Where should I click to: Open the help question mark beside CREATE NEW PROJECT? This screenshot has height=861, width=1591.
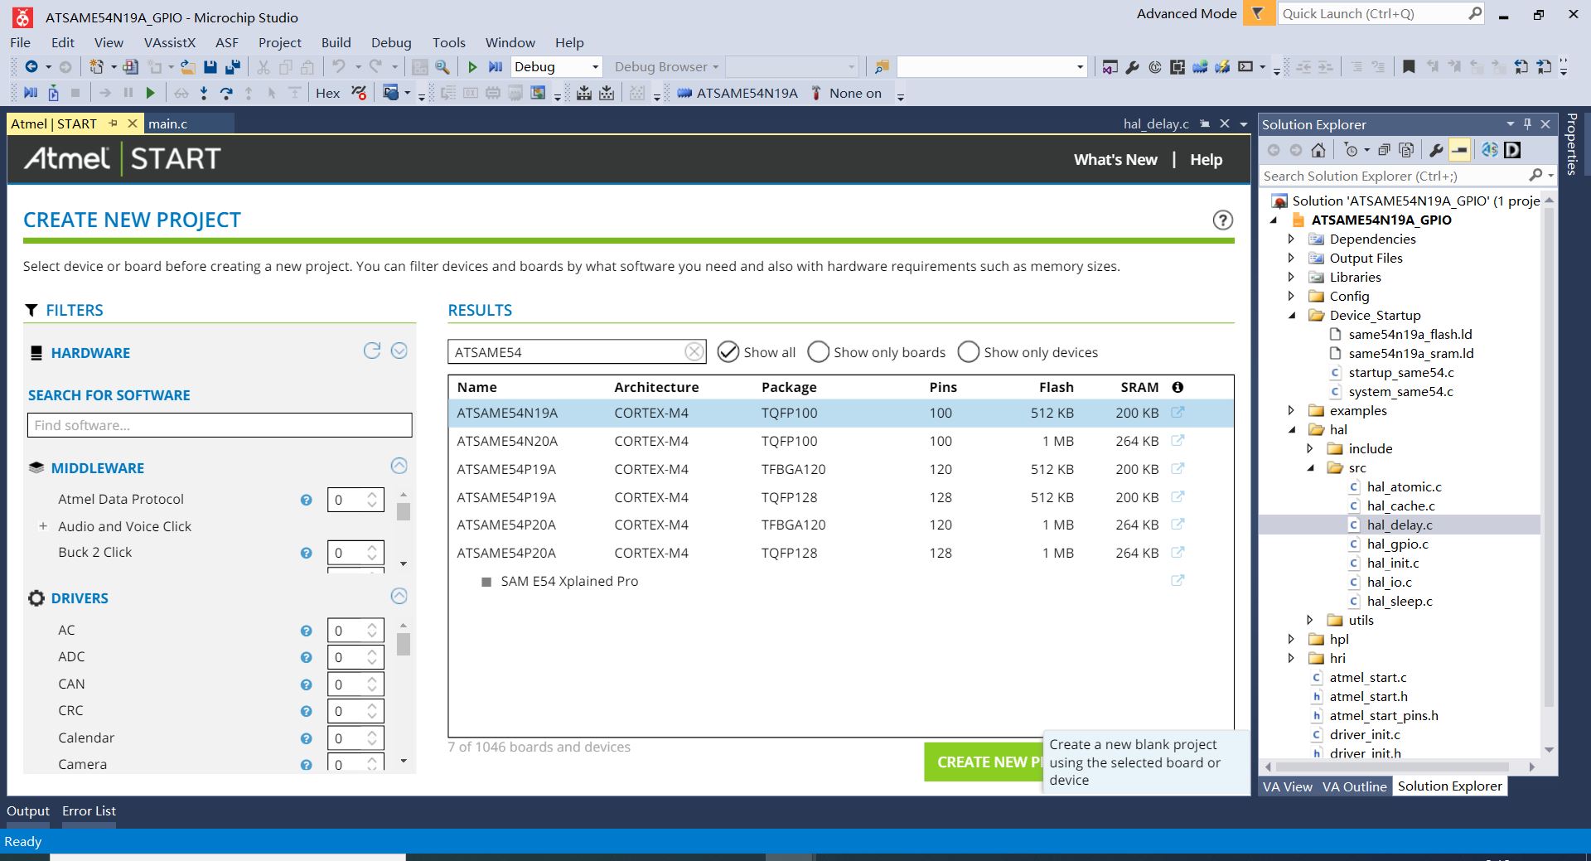pos(1222,220)
